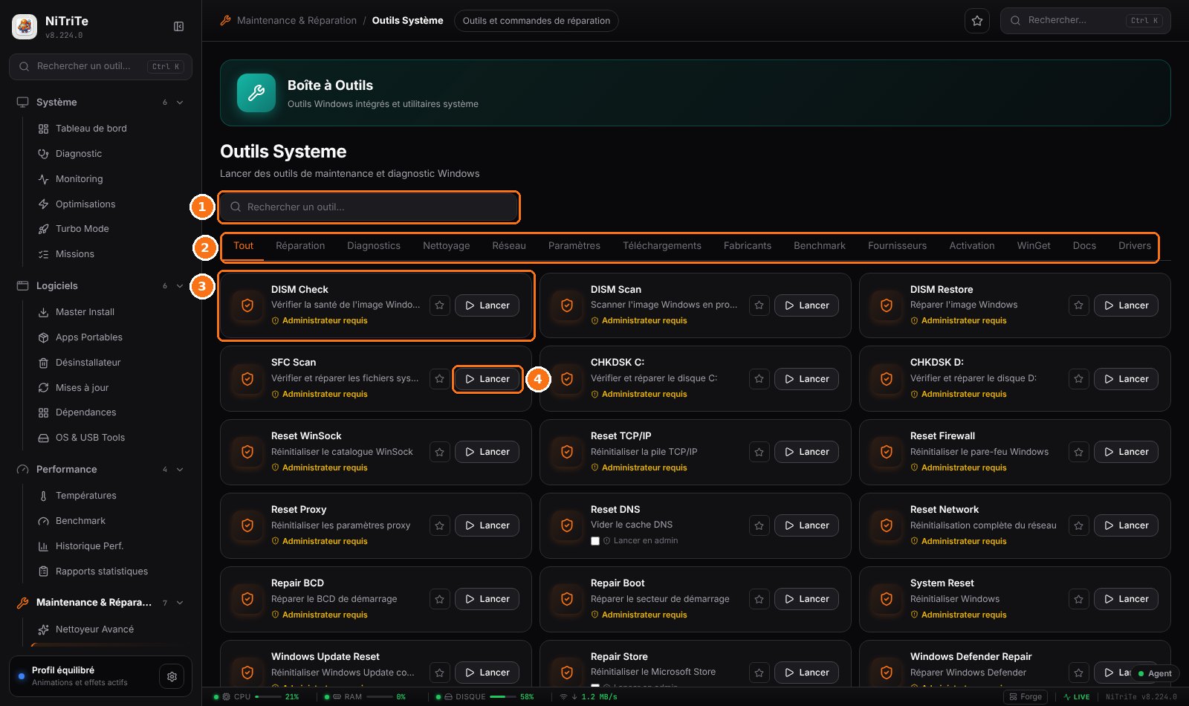Viewport: 1189px width, 706px height.
Task: Favorite the DISM Restore tool star
Action: (1078, 305)
